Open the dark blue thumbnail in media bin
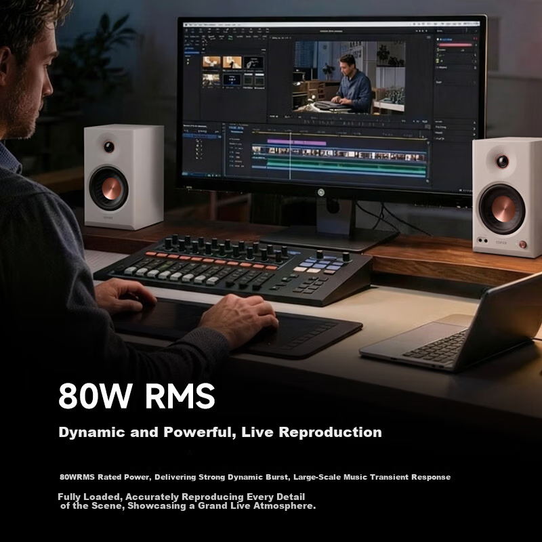 [232, 79]
